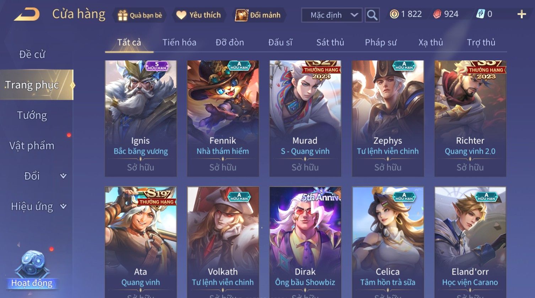Switch to the Pháp sư tab
The height and width of the screenshot is (298, 535).
pyautogui.click(x=380, y=42)
